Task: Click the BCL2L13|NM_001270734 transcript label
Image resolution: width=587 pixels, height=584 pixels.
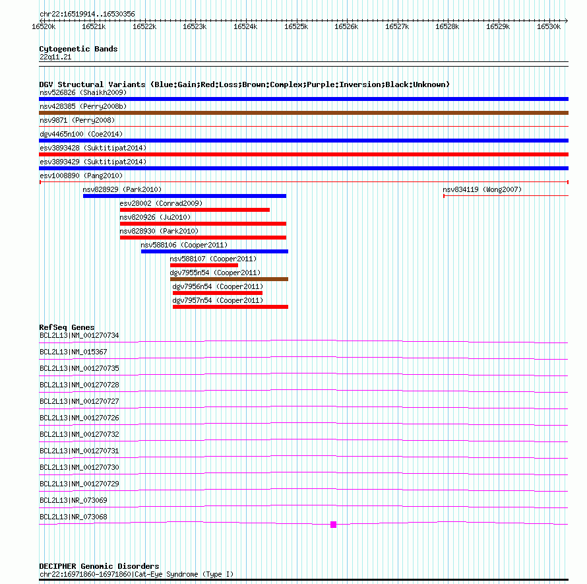Action: [79, 335]
